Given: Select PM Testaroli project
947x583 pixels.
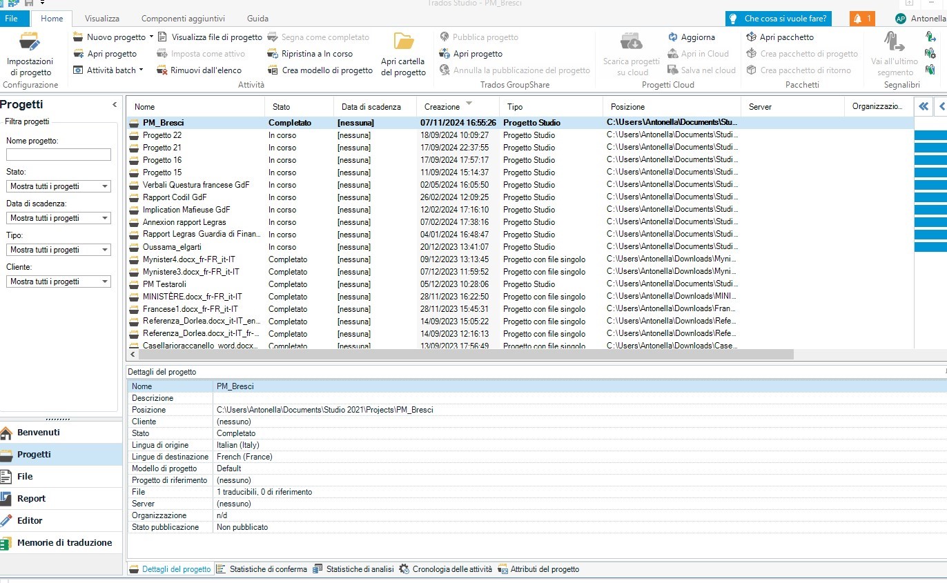Looking at the screenshot, I should pyautogui.click(x=520, y=284).
